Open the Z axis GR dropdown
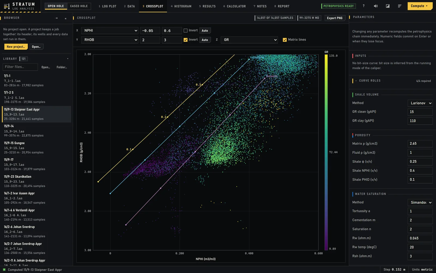 click(249, 40)
